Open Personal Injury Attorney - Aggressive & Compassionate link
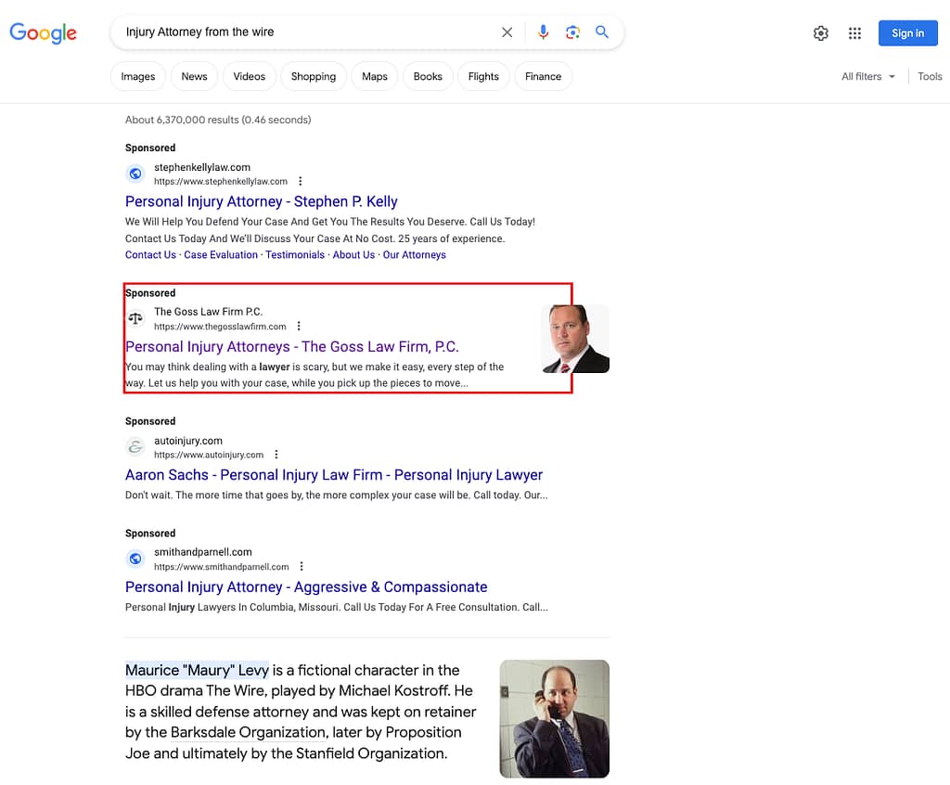950x785 pixels. coord(306,586)
